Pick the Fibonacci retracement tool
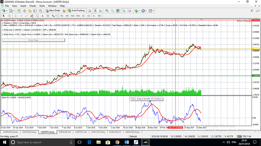The width and height of the screenshot is (261, 146). pos(37,16)
